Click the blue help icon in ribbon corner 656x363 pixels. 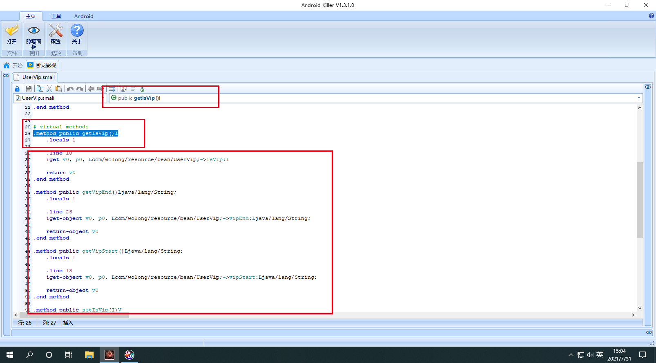tap(652, 16)
